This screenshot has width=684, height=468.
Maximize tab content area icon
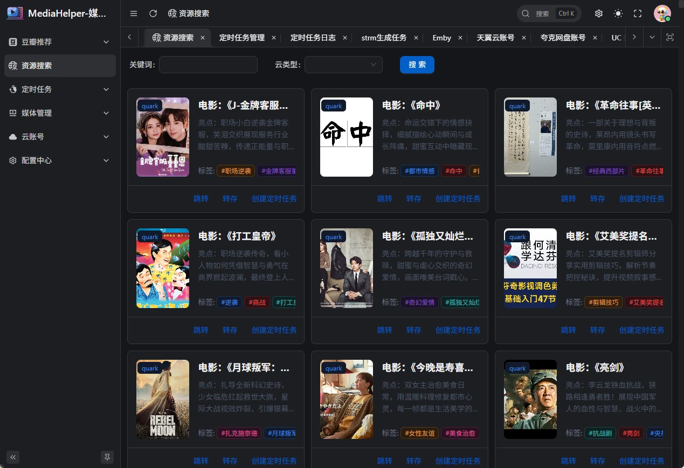[670, 37]
